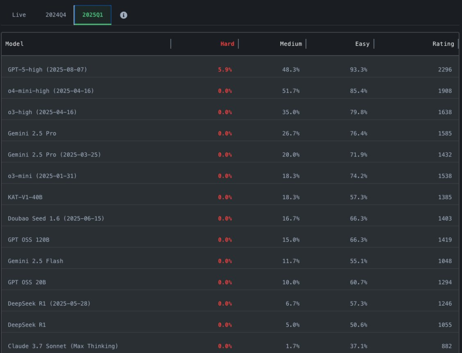Click the 85.4% Easy score value

358,91
